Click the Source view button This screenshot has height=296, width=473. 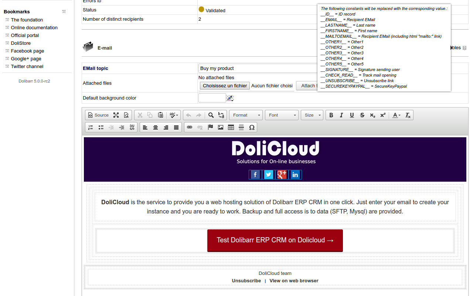click(x=98, y=115)
